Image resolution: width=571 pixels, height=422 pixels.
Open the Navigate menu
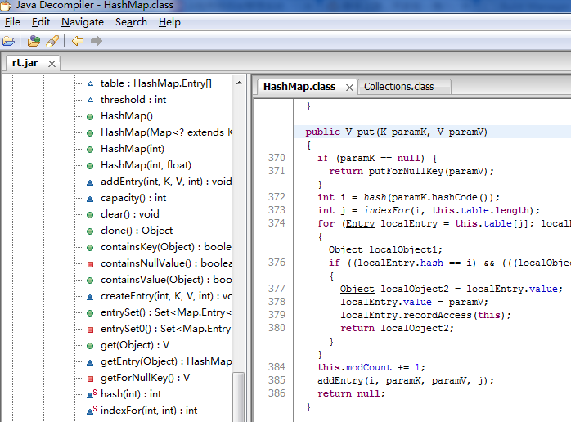(83, 22)
